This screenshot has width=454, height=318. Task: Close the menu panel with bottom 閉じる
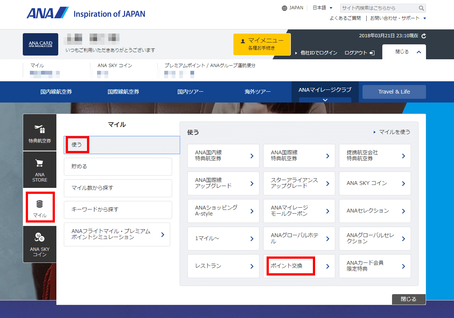pyautogui.click(x=408, y=299)
